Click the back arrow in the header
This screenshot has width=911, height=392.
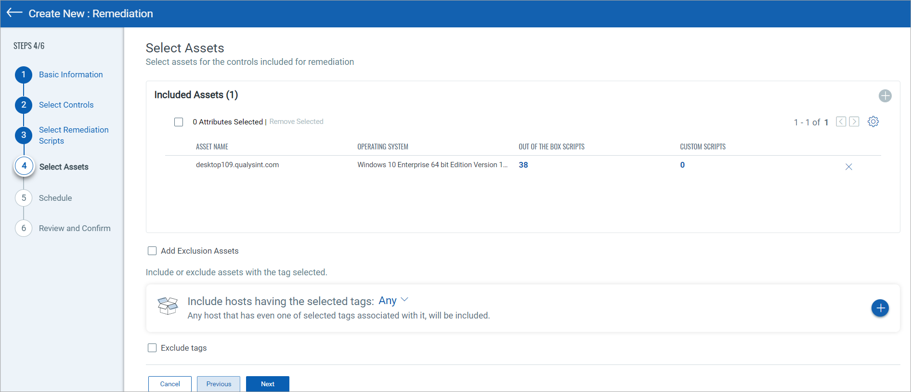tap(14, 13)
